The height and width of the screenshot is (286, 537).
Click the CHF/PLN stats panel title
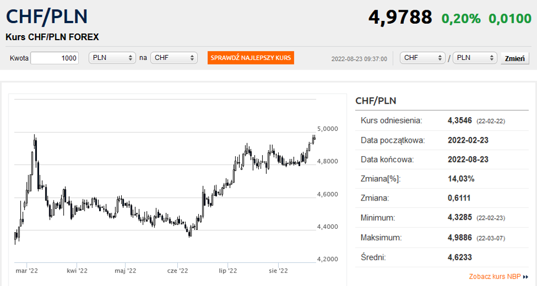click(376, 101)
